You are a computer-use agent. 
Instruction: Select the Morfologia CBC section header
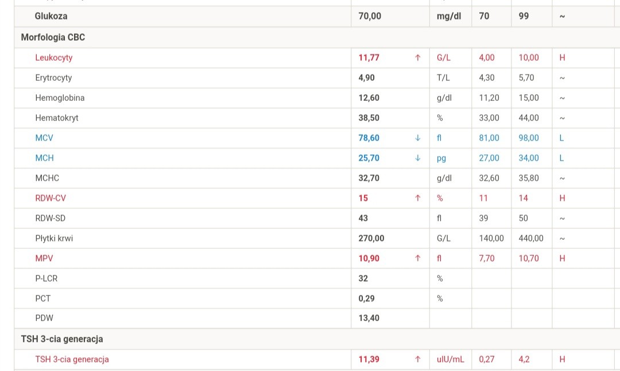tap(53, 37)
